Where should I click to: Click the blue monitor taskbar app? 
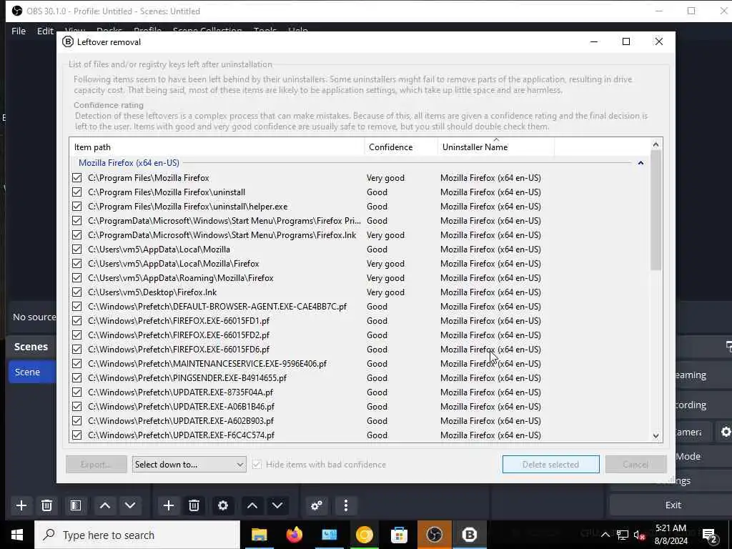click(x=329, y=535)
